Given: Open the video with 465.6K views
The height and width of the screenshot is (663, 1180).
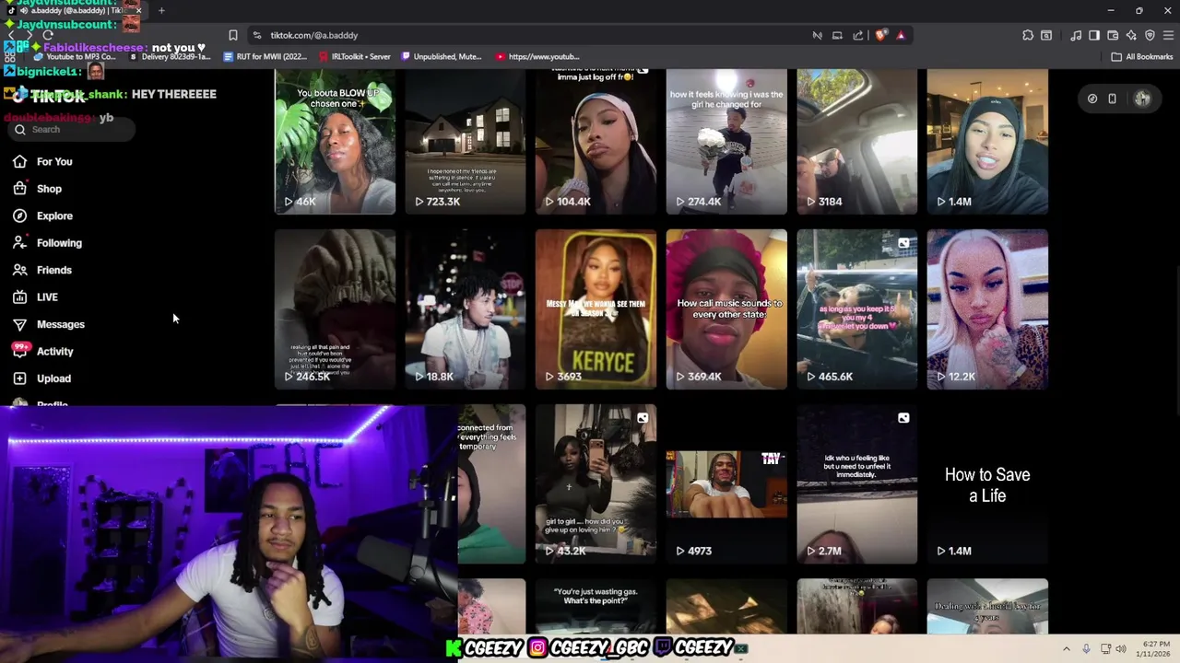Looking at the screenshot, I should point(857,309).
